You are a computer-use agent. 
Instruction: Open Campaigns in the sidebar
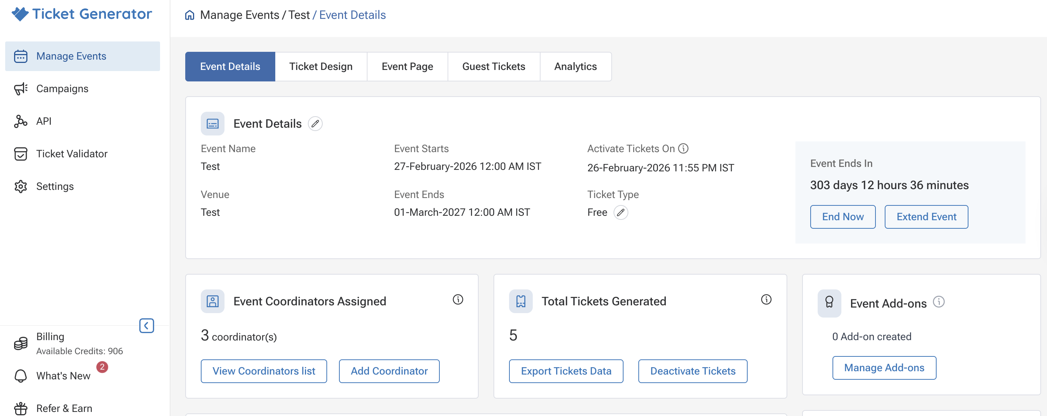tap(83, 88)
